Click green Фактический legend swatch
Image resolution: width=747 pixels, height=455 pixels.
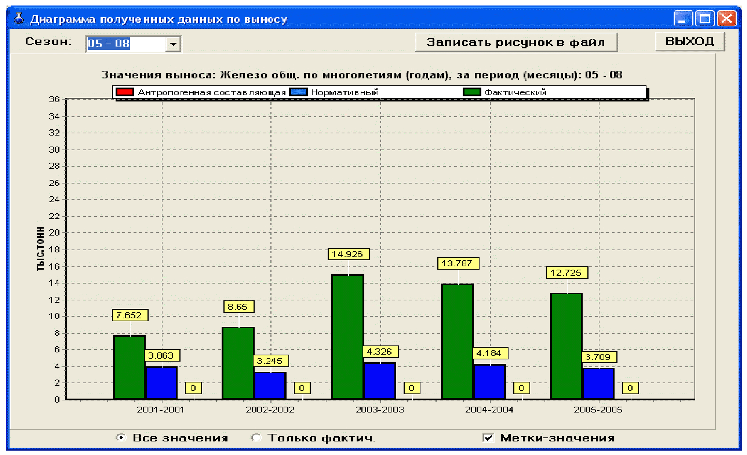(x=472, y=92)
